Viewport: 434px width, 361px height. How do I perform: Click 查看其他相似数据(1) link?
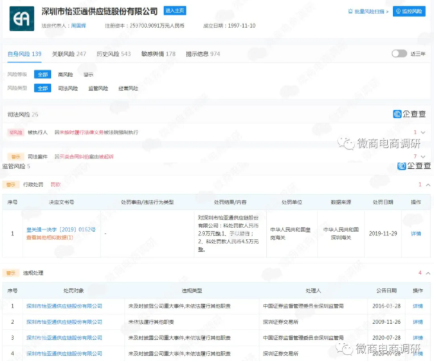50,238
